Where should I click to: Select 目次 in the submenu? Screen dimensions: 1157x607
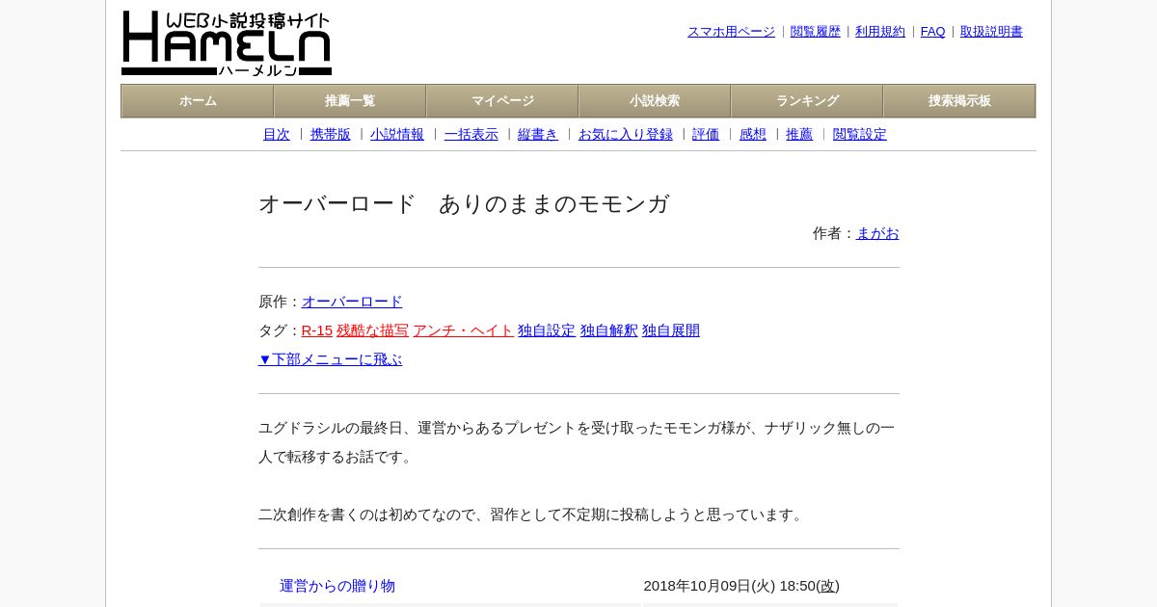tap(277, 135)
